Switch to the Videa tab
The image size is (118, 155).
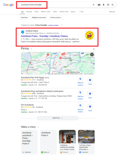click(55, 12)
